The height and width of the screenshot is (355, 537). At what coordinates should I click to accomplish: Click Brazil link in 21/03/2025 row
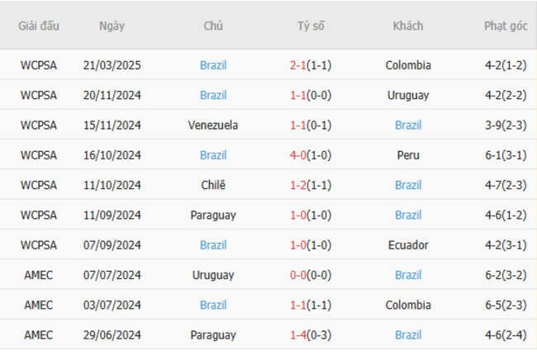213,65
